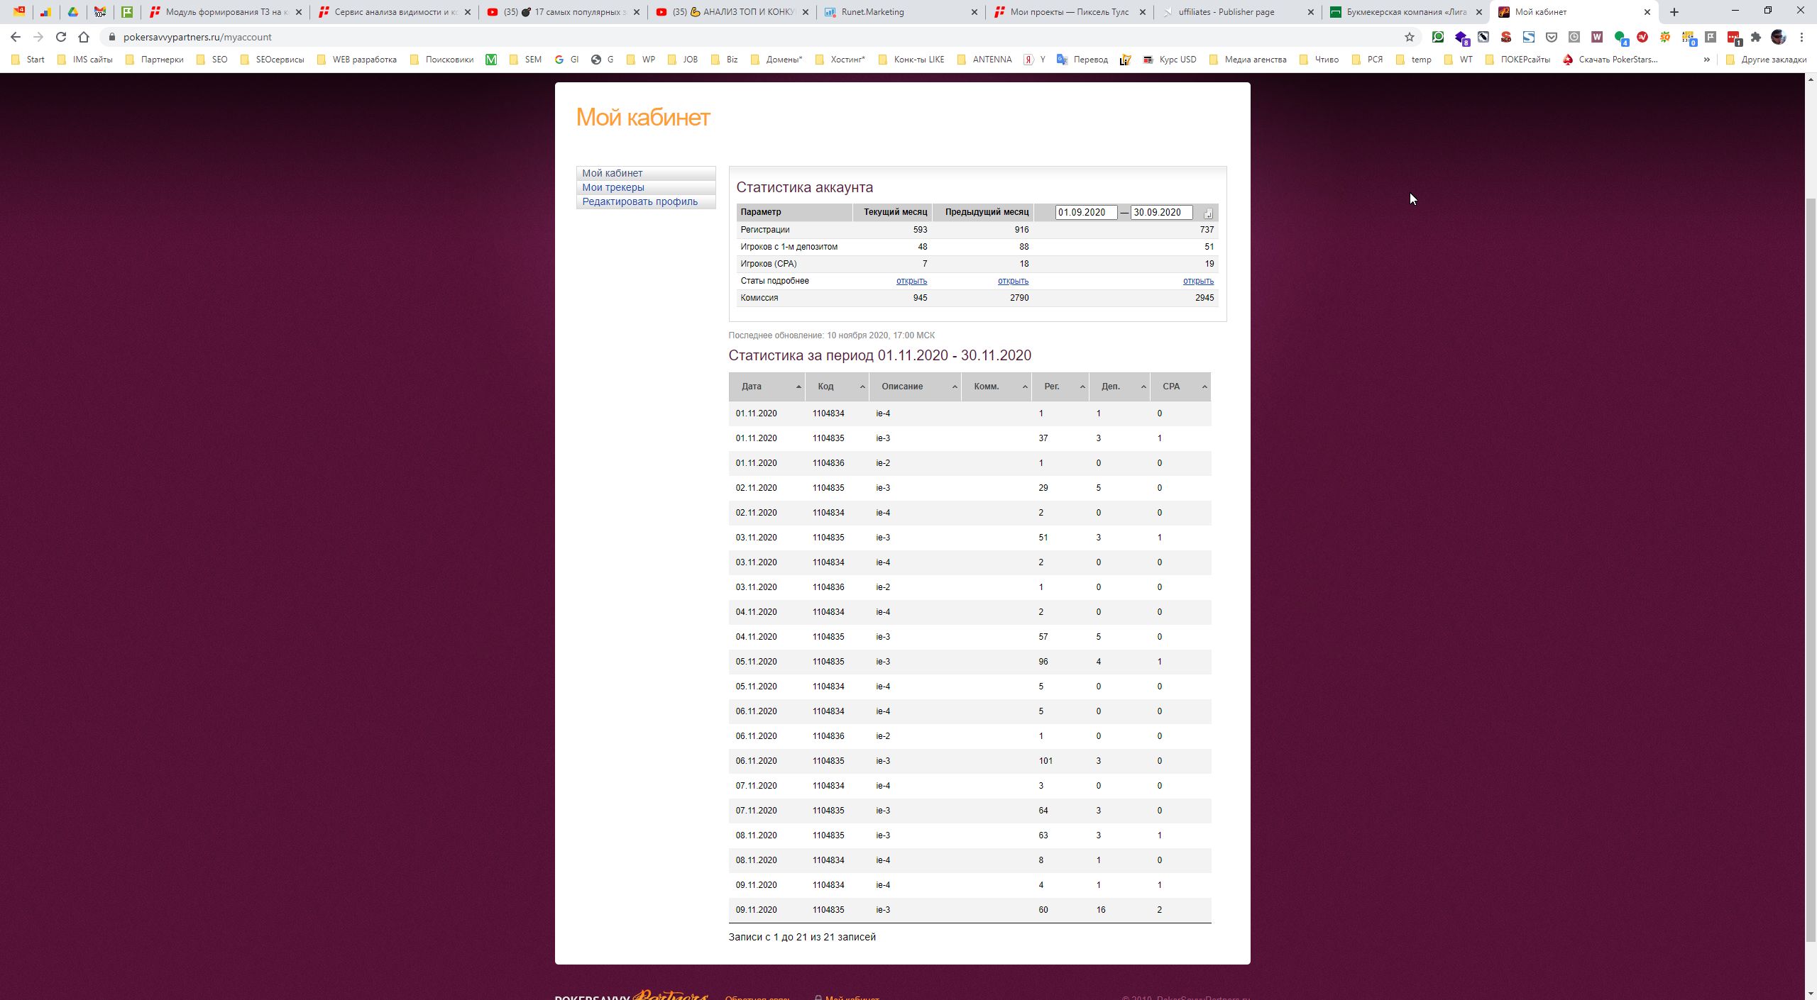Open the Перевод bookmark
1817x1000 pixels.
point(1082,60)
